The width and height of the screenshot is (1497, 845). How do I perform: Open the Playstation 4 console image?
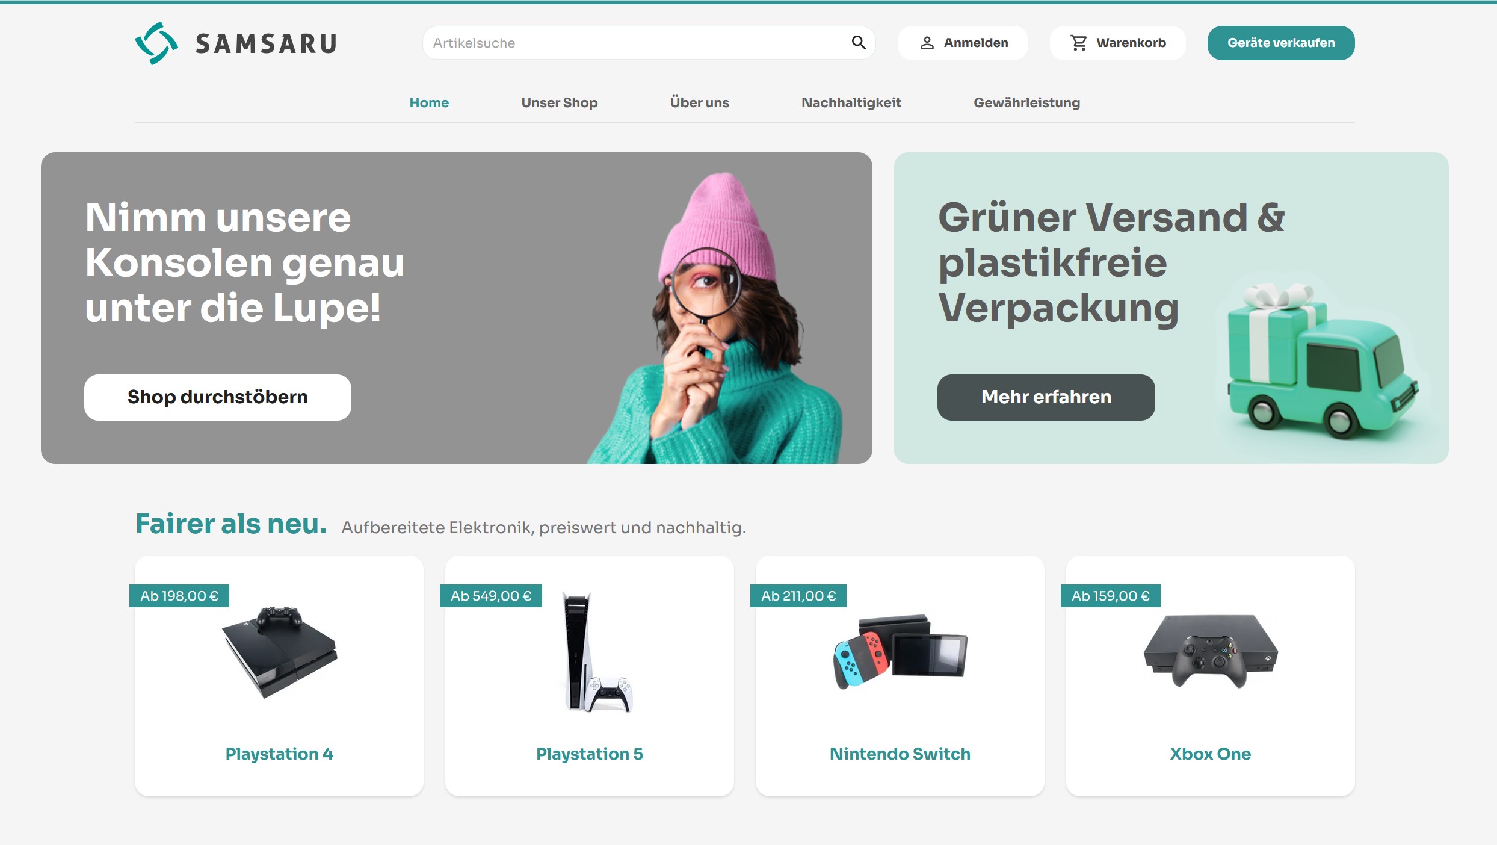280,652
